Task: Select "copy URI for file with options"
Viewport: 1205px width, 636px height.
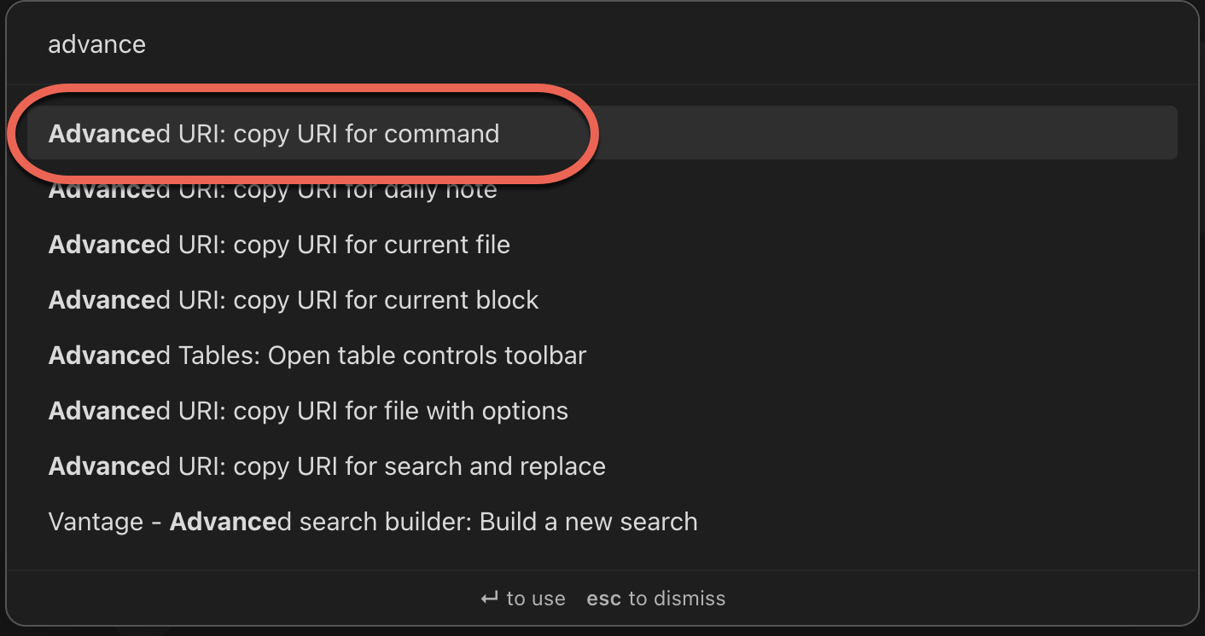Action: [x=307, y=410]
